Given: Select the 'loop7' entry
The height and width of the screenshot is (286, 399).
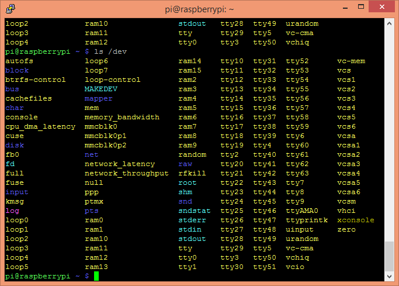Looking at the screenshot, I should (x=96, y=71).
